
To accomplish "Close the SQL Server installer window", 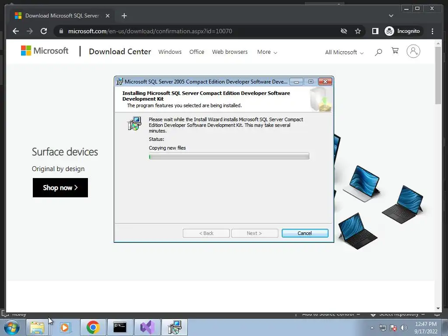I will (x=325, y=82).
